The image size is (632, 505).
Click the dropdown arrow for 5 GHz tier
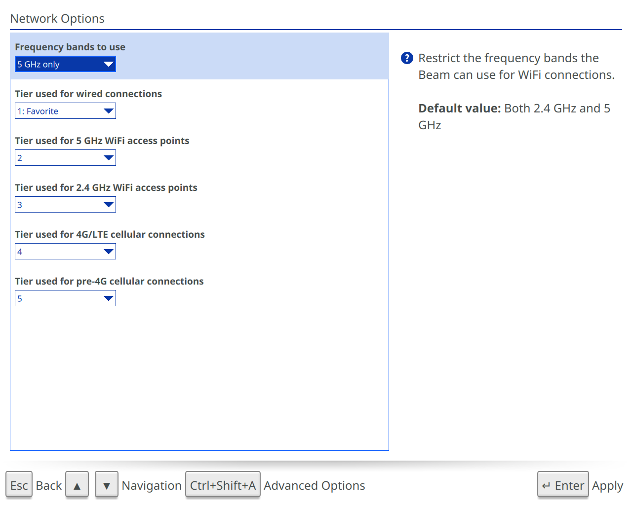108,157
